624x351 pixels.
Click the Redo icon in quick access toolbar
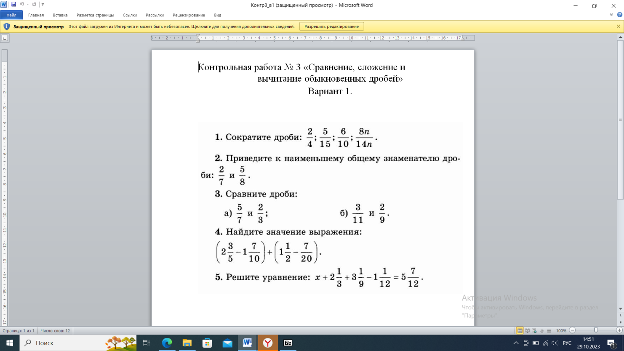(34, 4)
